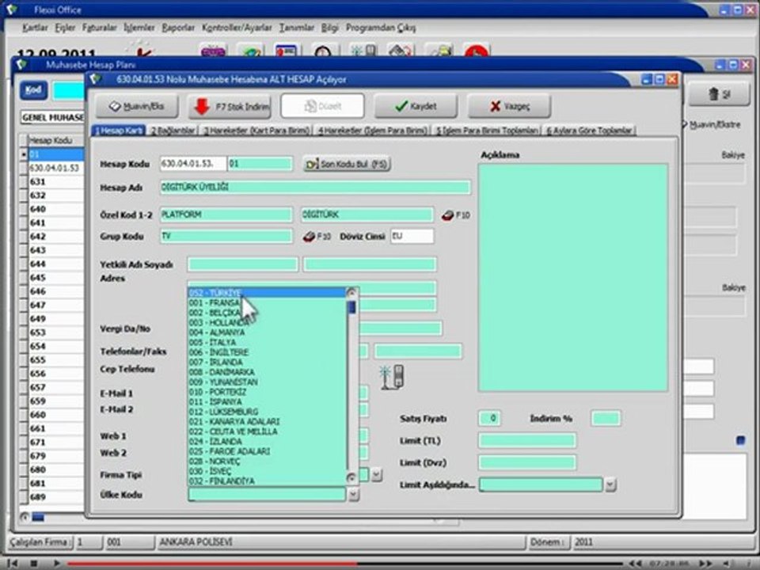
Task: Click the red round icon in main toolbar
Action: click(477, 51)
